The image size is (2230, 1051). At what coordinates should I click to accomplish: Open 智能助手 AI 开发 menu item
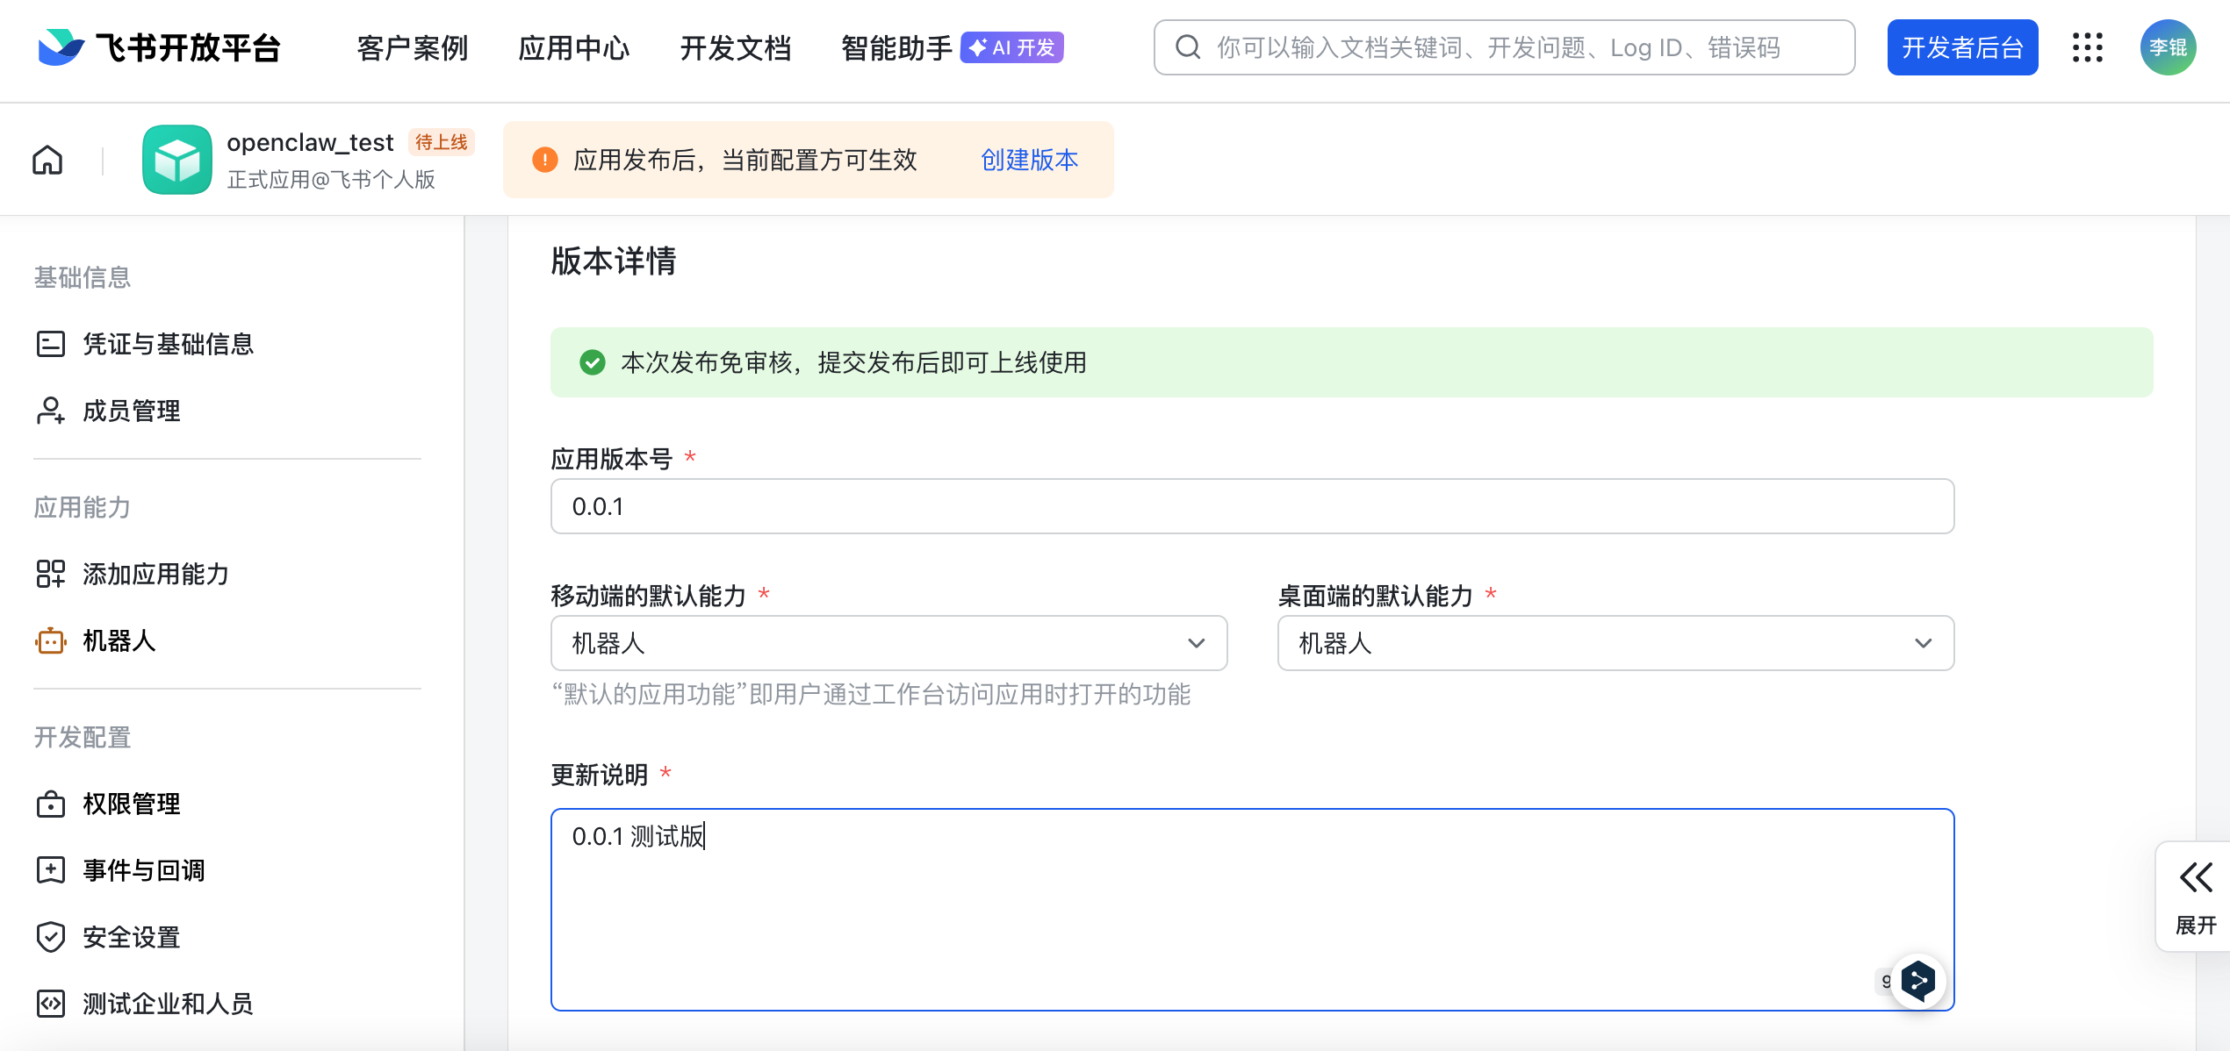(951, 47)
